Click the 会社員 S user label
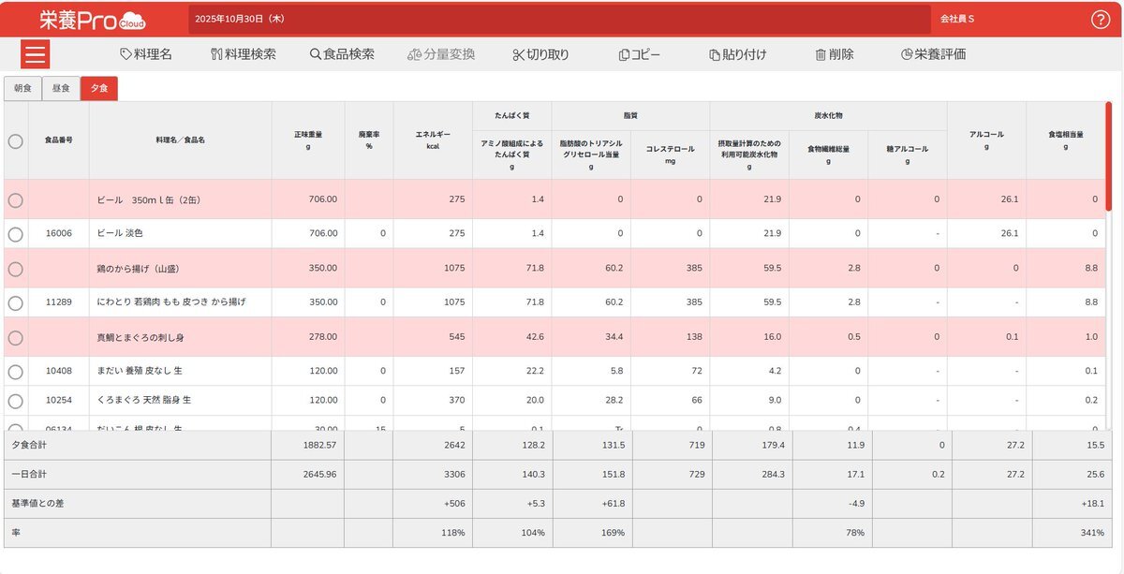 click(x=957, y=19)
